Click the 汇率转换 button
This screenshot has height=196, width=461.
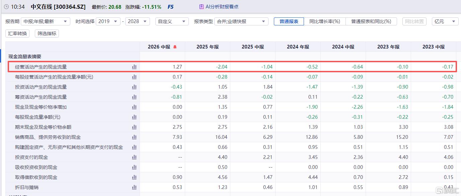pyautogui.click(x=17, y=33)
